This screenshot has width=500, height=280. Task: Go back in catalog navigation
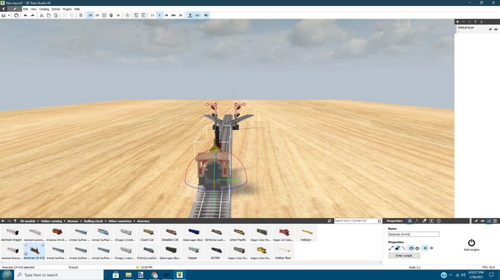click(x=3, y=221)
